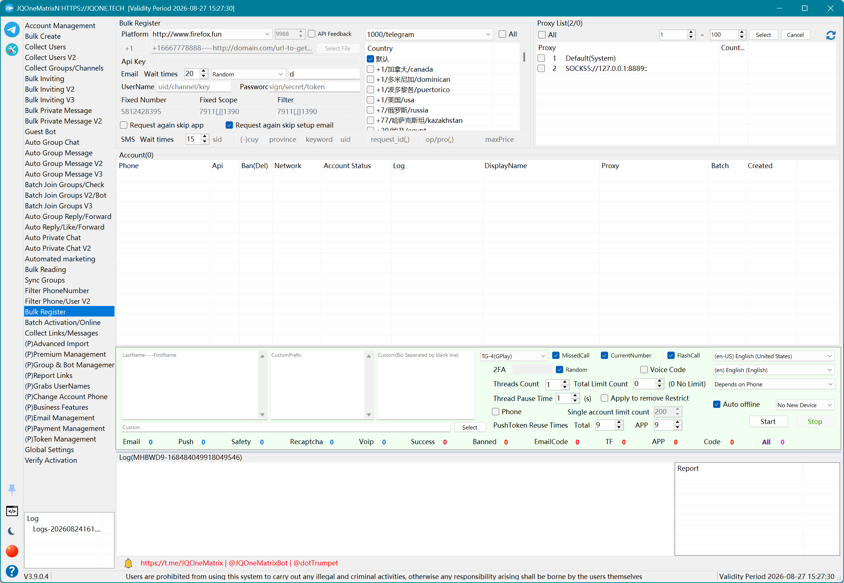Enable the Voice Code checkbox
The width and height of the screenshot is (844, 583).
pos(644,370)
